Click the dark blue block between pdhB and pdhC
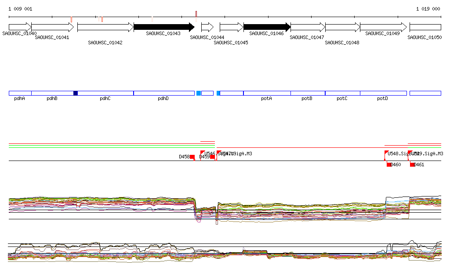 76,93
